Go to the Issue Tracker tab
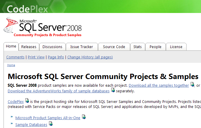This screenshot has height=128, width=201. point(82,47)
